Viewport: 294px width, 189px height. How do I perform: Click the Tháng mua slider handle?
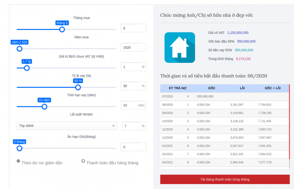[62, 29]
